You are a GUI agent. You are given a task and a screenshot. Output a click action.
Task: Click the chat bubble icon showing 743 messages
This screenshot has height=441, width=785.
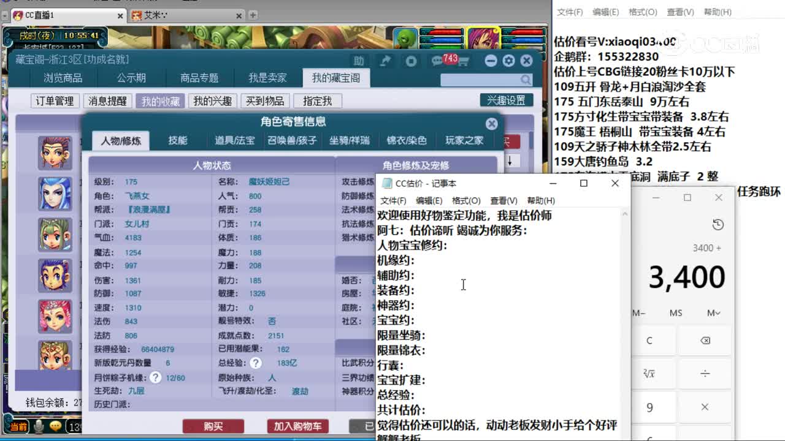point(437,60)
